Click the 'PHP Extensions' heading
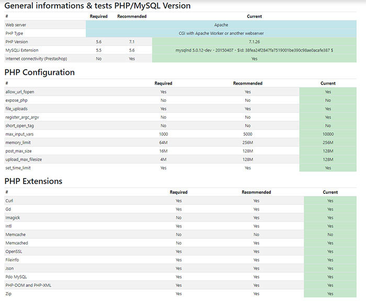 33,181
